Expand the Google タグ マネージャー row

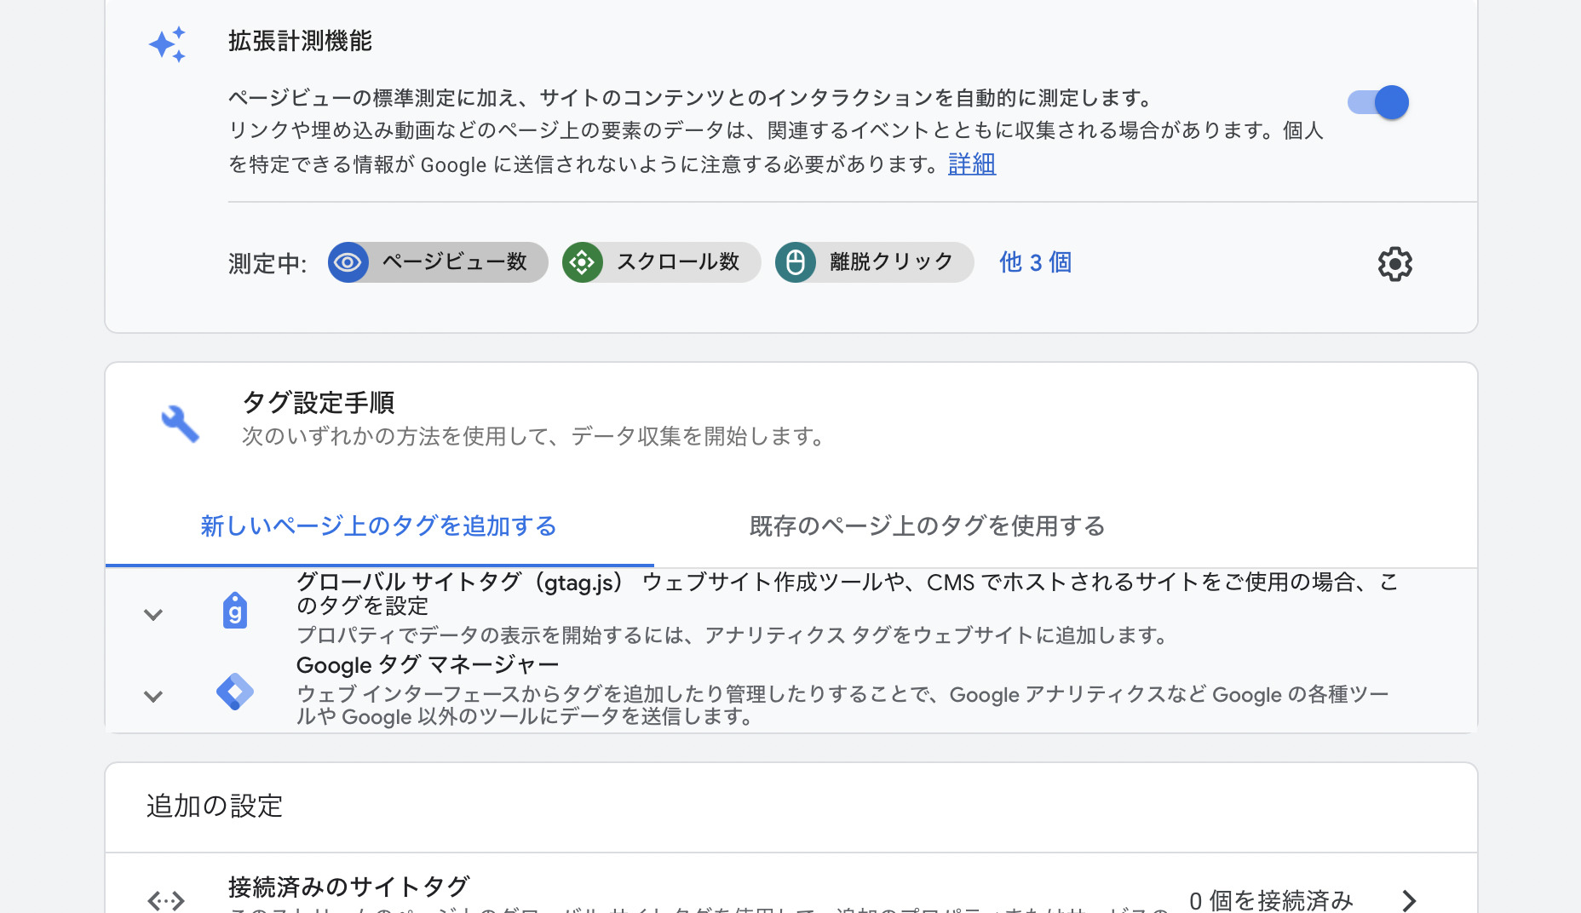click(x=153, y=696)
